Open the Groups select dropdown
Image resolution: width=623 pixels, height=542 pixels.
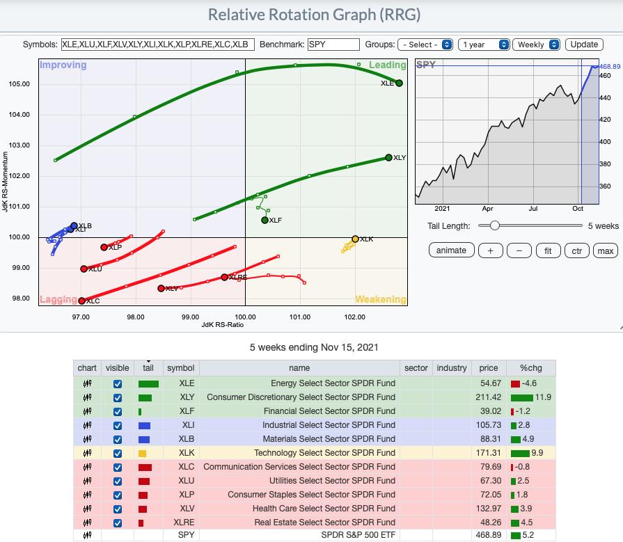[425, 45]
